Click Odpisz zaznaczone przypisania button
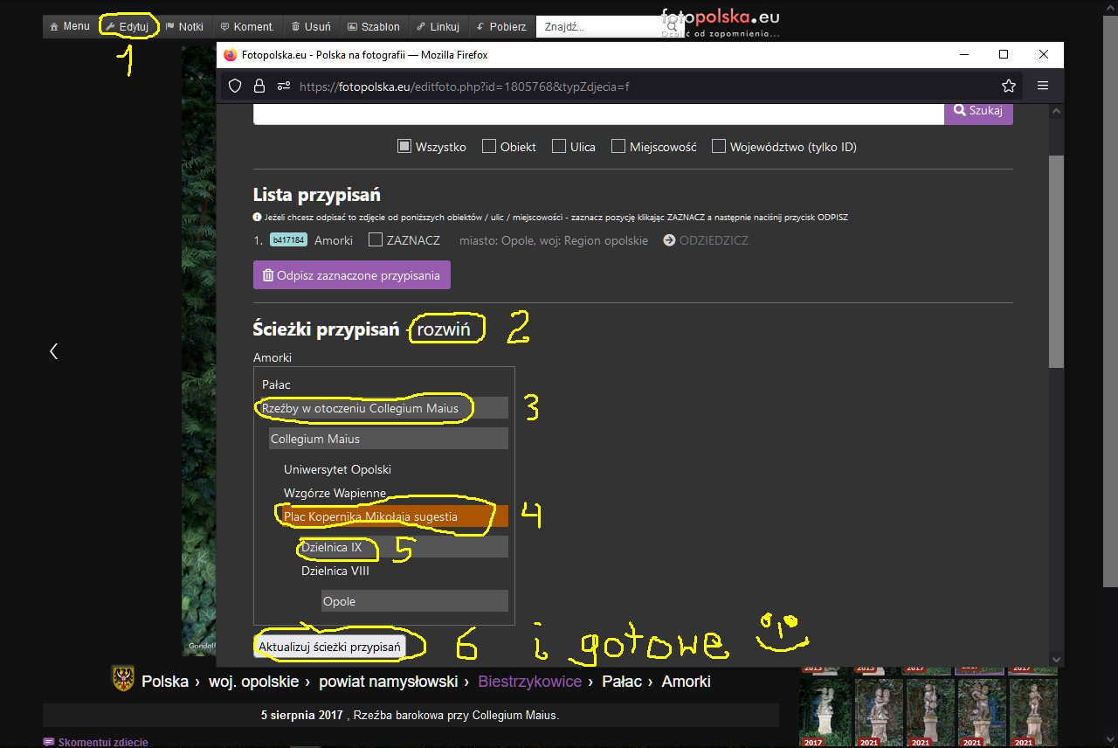The height and width of the screenshot is (748, 1118). click(x=351, y=275)
